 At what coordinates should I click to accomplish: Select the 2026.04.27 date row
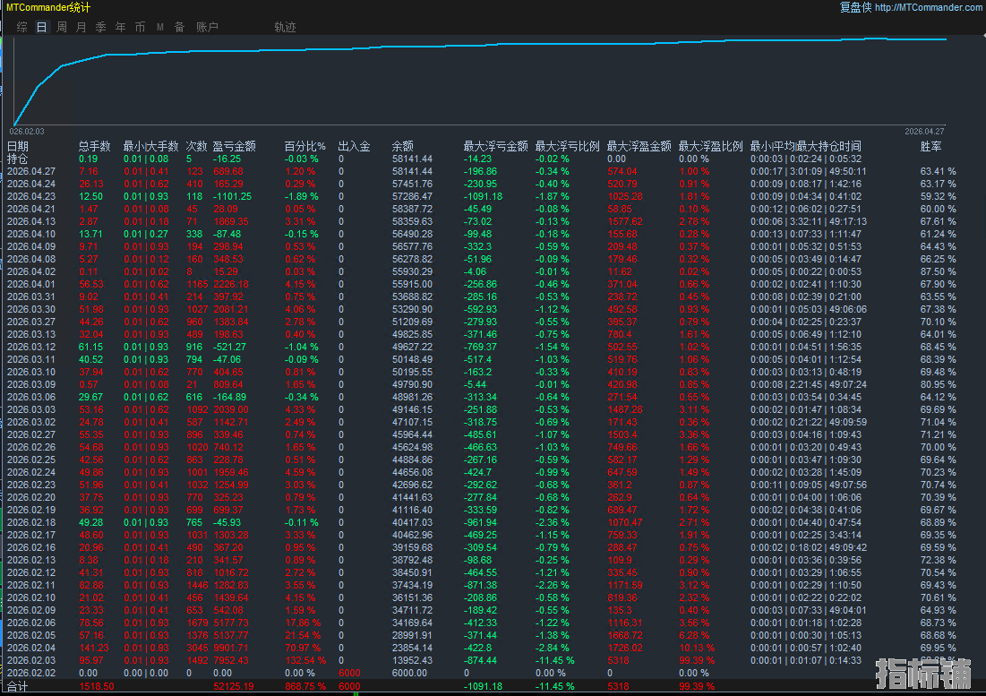tap(31, 171)
